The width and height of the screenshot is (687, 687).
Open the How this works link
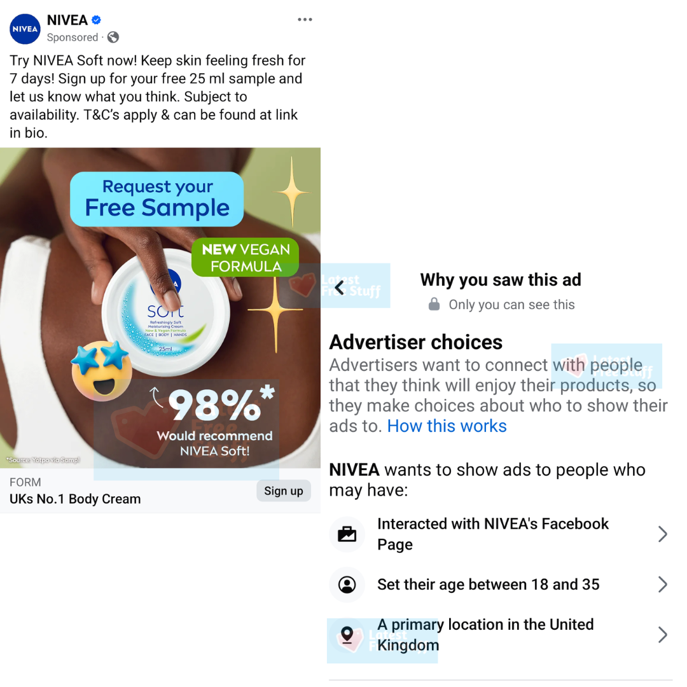coord(447,426)
